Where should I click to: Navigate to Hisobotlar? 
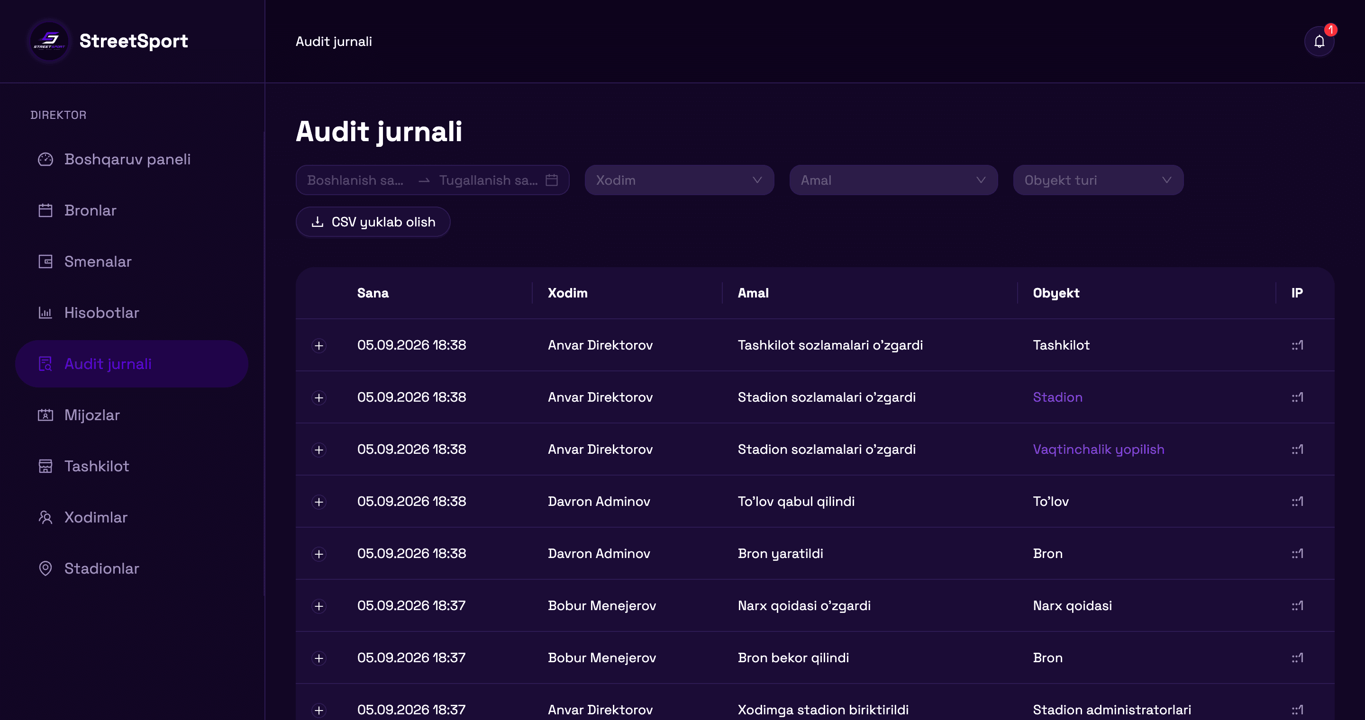coord(132,313)
